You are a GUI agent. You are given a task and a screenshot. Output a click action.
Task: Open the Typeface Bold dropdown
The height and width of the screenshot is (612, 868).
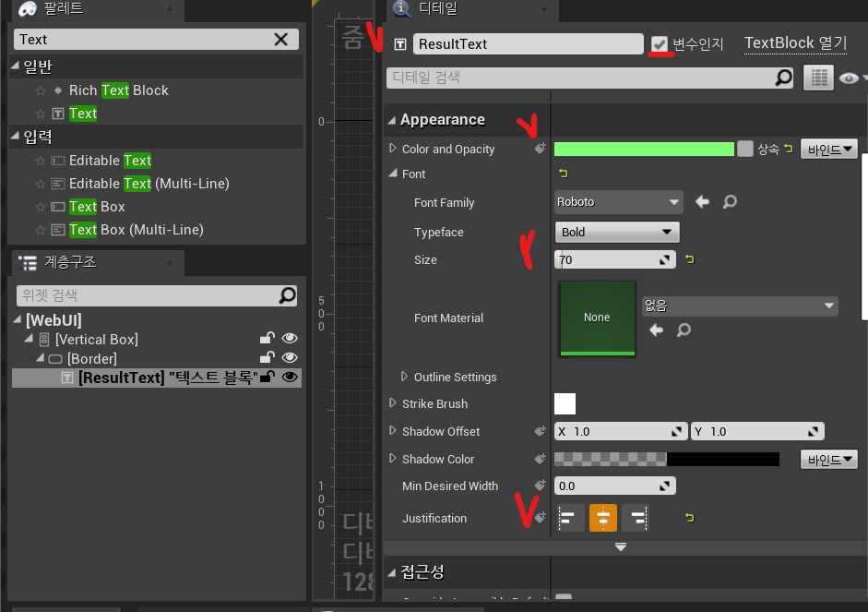[x=617, y=232]
